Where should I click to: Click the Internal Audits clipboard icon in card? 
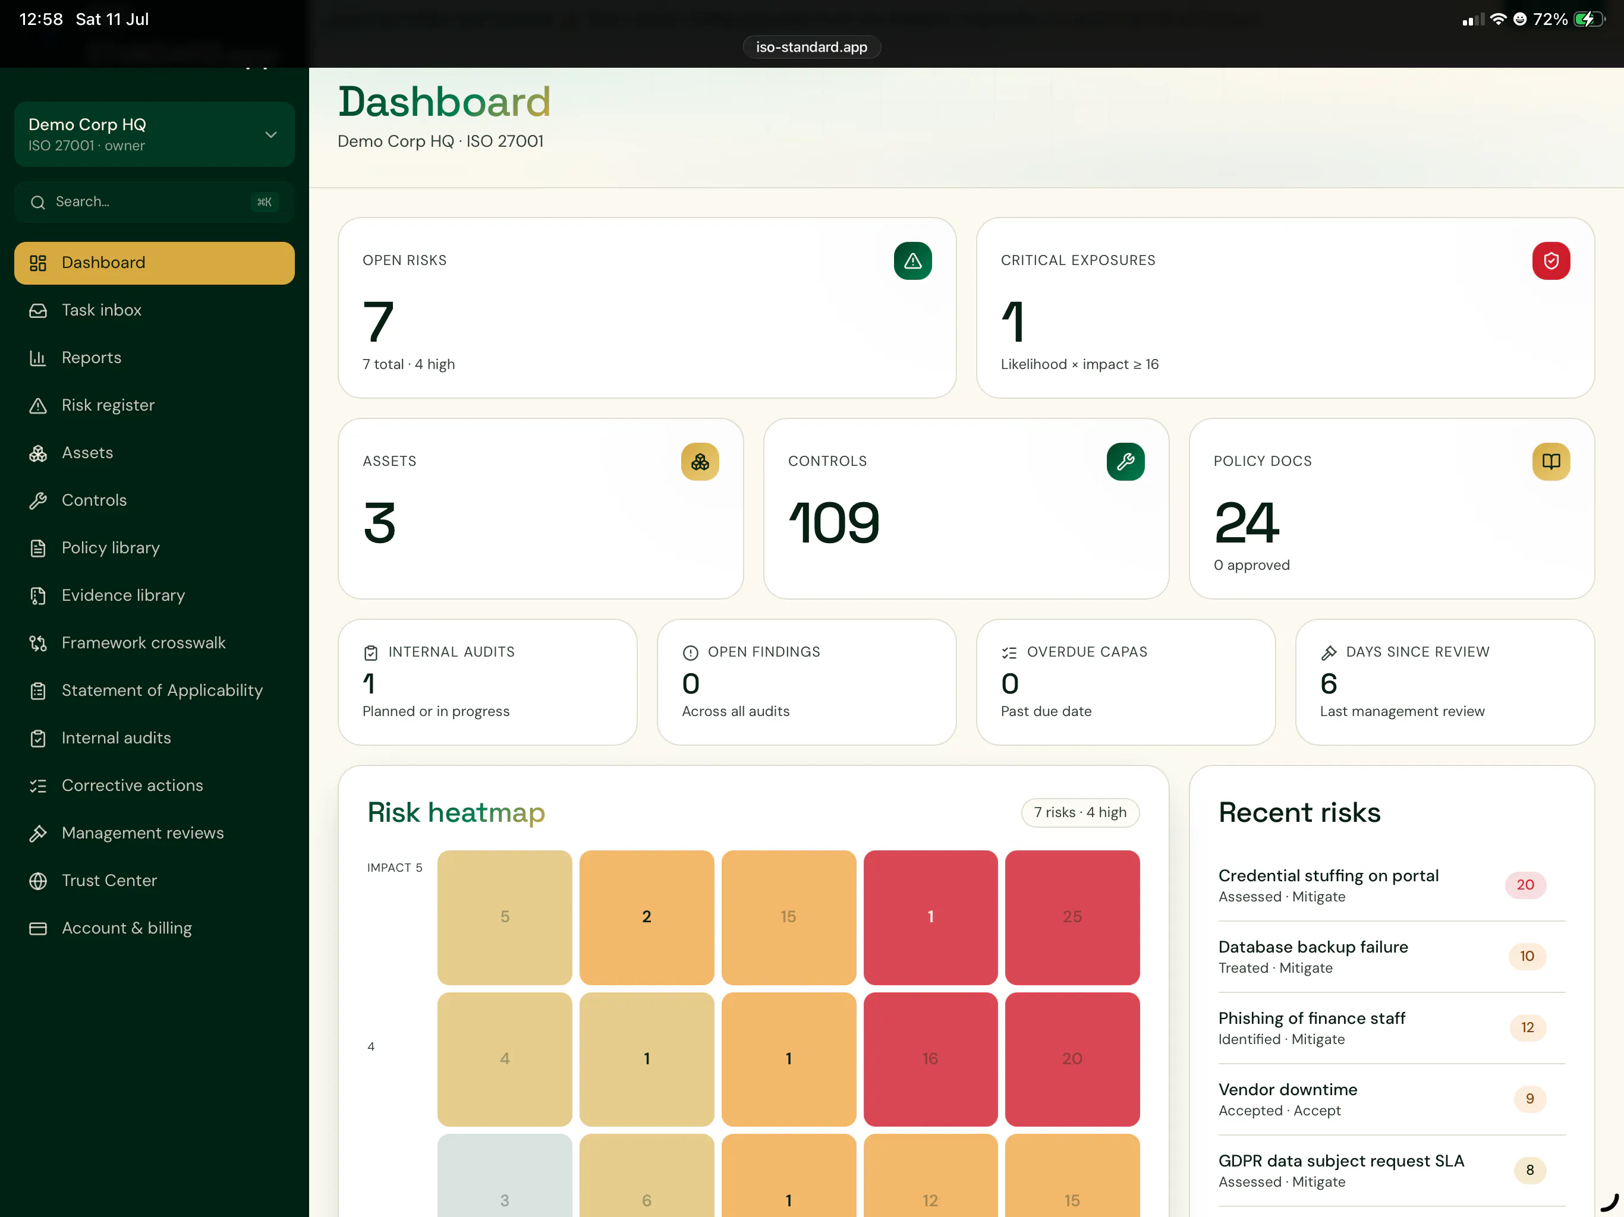tap(371, 652)
